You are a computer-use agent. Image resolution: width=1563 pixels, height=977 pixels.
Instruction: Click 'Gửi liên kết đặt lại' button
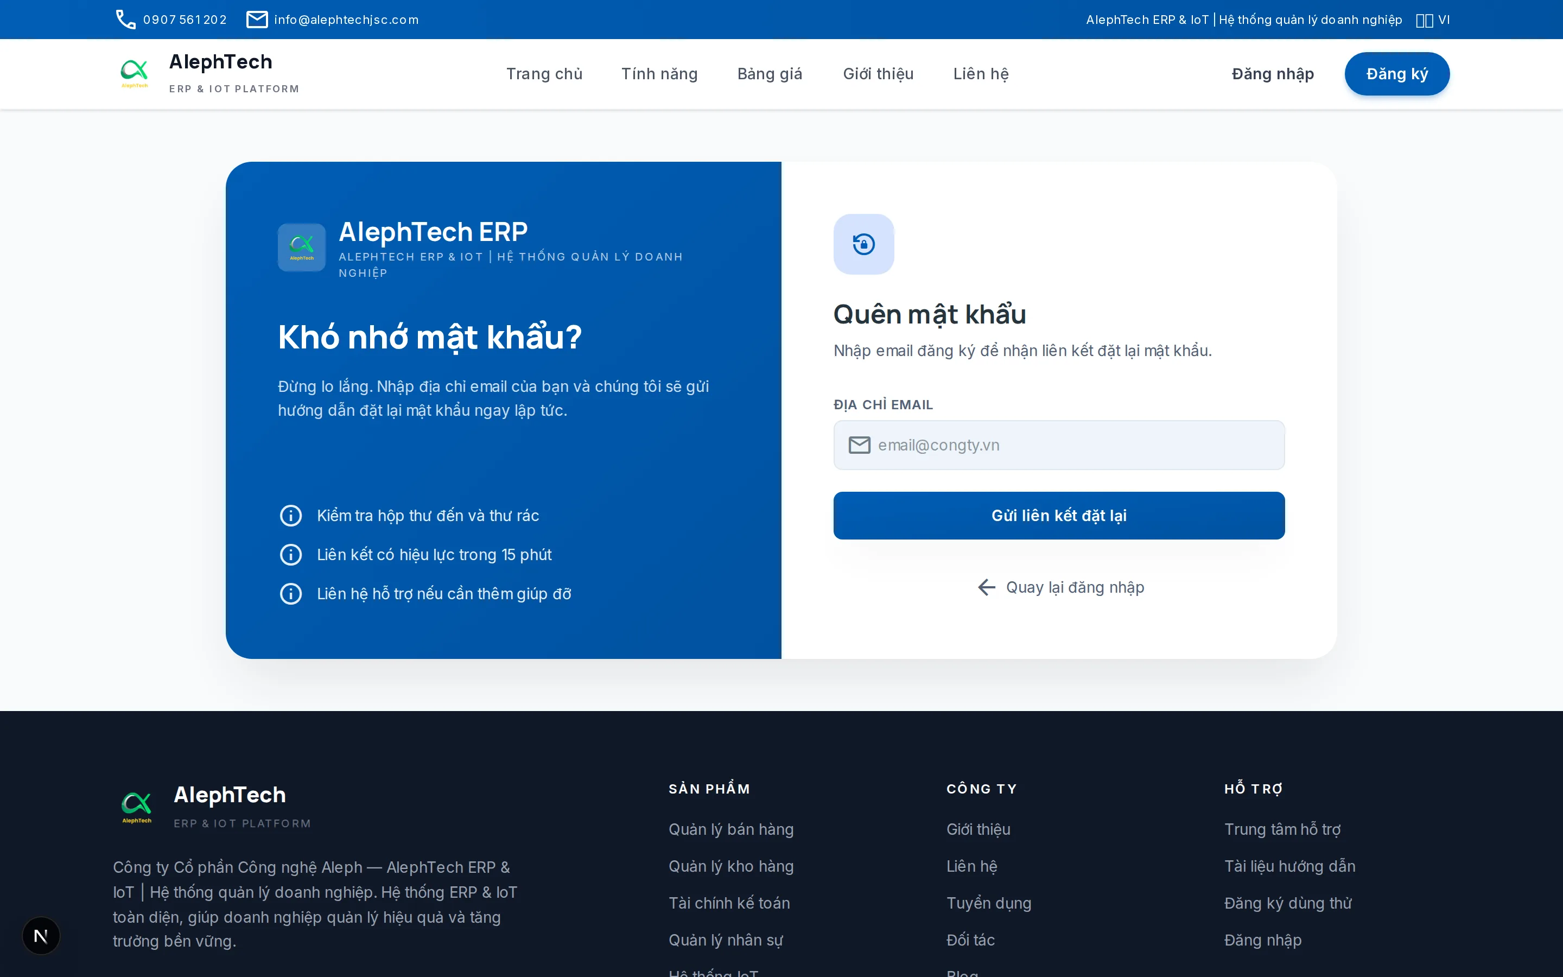pos(1059,516)
